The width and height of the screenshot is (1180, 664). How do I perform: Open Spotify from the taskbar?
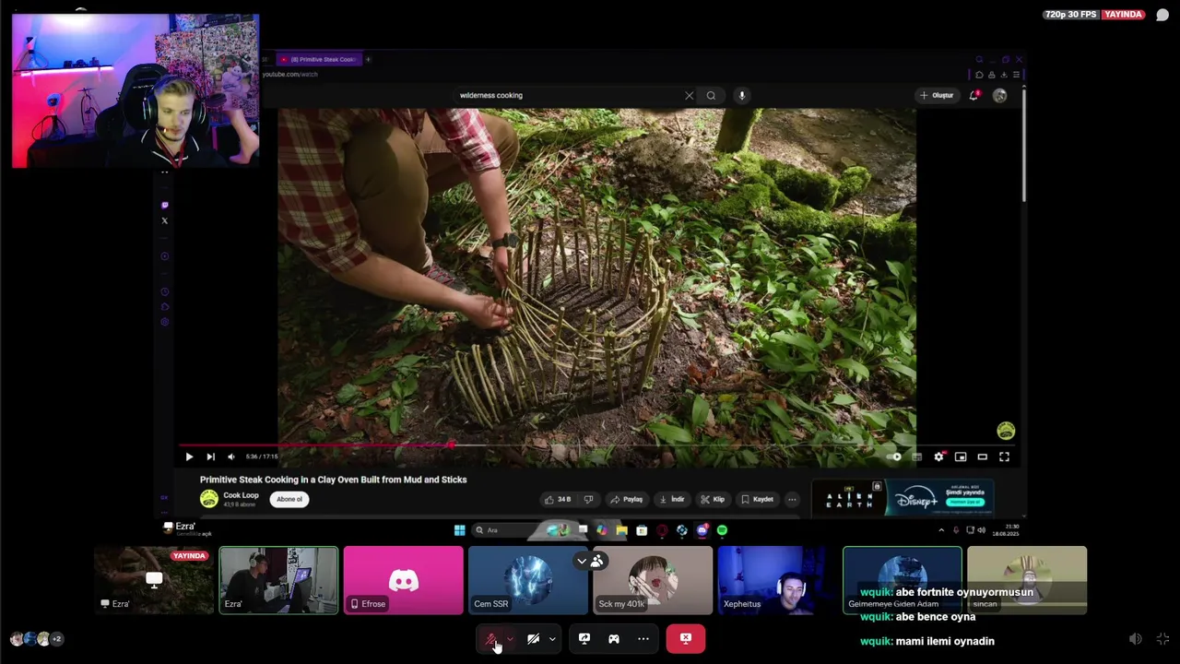click(x=722, y=530)
